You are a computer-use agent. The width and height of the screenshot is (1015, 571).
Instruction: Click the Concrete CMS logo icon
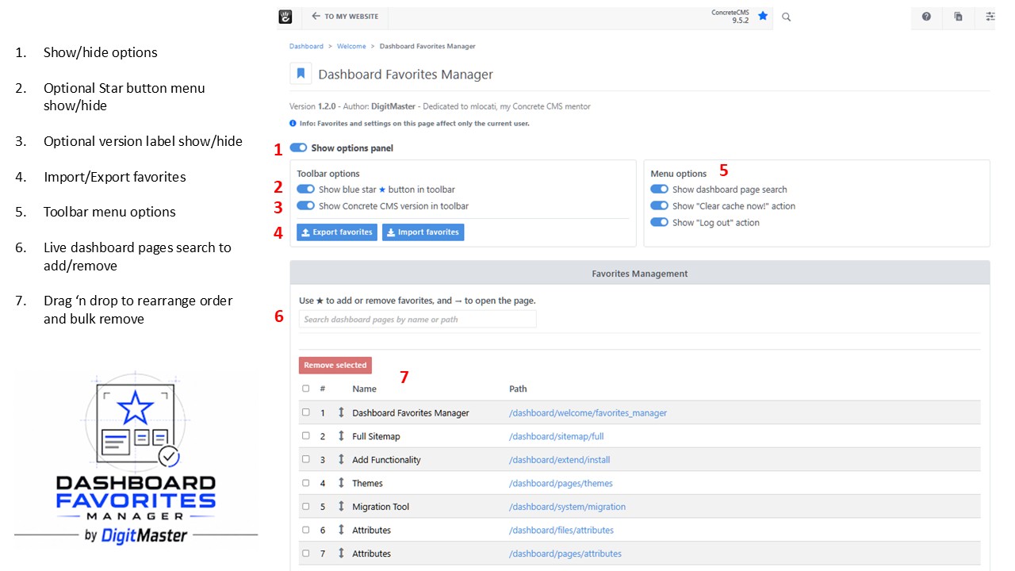pos(285,17)
